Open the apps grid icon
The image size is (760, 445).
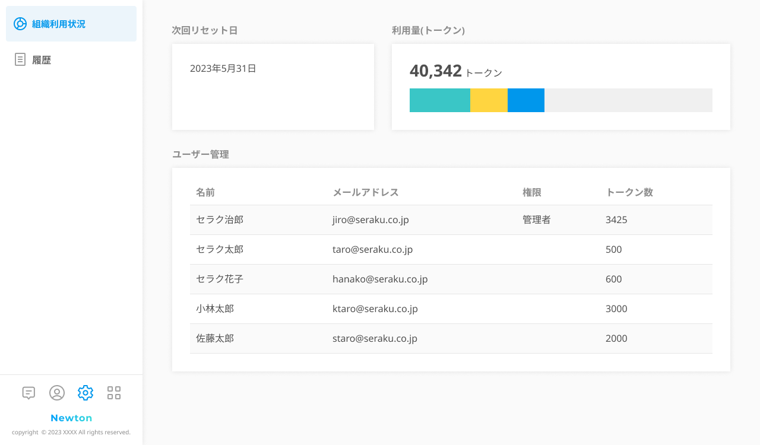tap(114, 393)
